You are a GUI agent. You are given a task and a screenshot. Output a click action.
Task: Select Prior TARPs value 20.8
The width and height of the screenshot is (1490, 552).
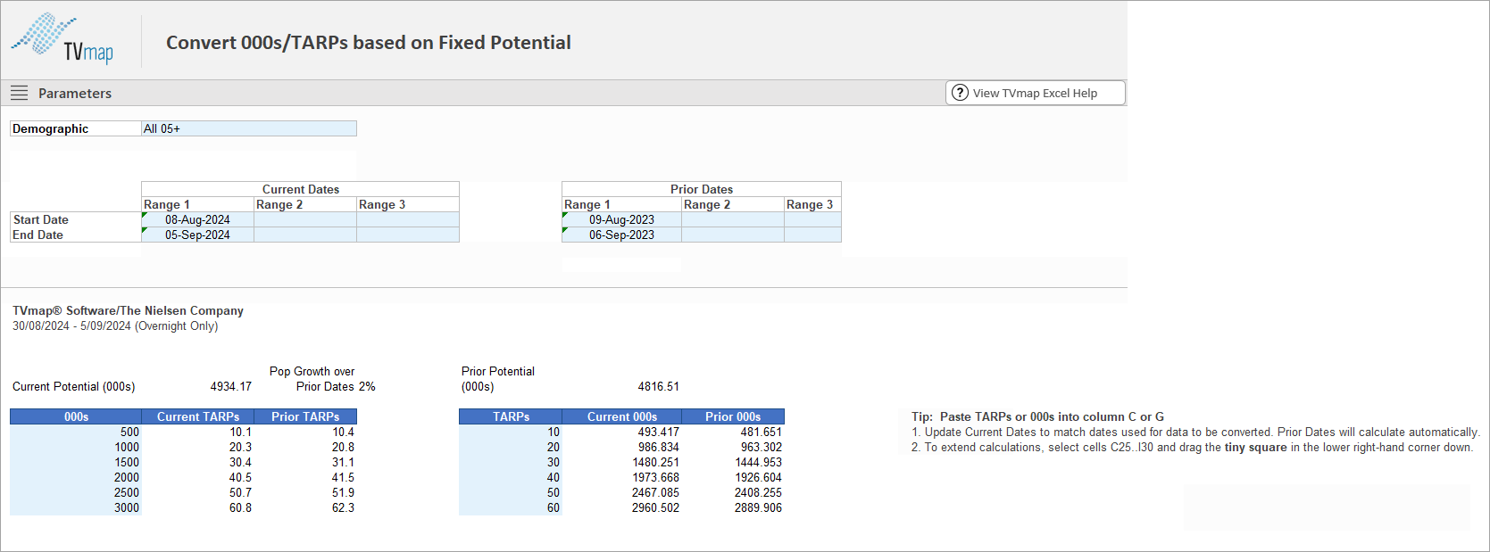coord(305,447)
